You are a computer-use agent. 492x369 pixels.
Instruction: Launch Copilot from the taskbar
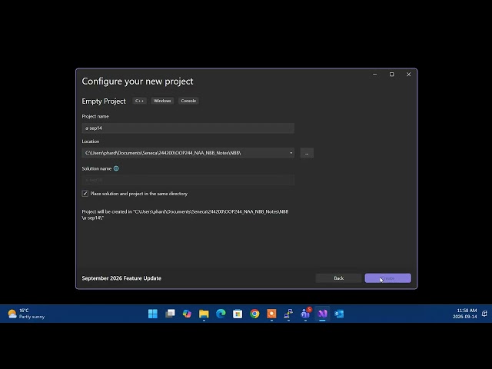click(x=187, y=314)
